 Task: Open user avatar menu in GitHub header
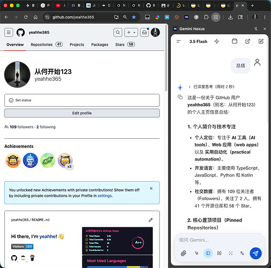click(x=155, y=32)
